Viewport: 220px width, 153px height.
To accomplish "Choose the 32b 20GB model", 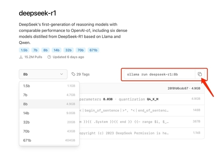I will tap(49, 122).
